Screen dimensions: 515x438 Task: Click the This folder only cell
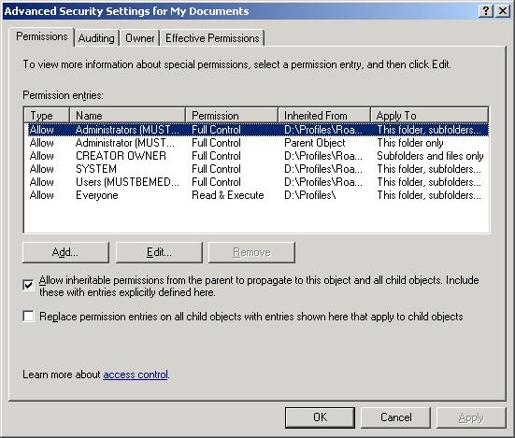410,143
